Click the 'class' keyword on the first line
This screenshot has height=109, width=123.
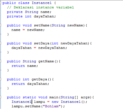pos(24,3)
